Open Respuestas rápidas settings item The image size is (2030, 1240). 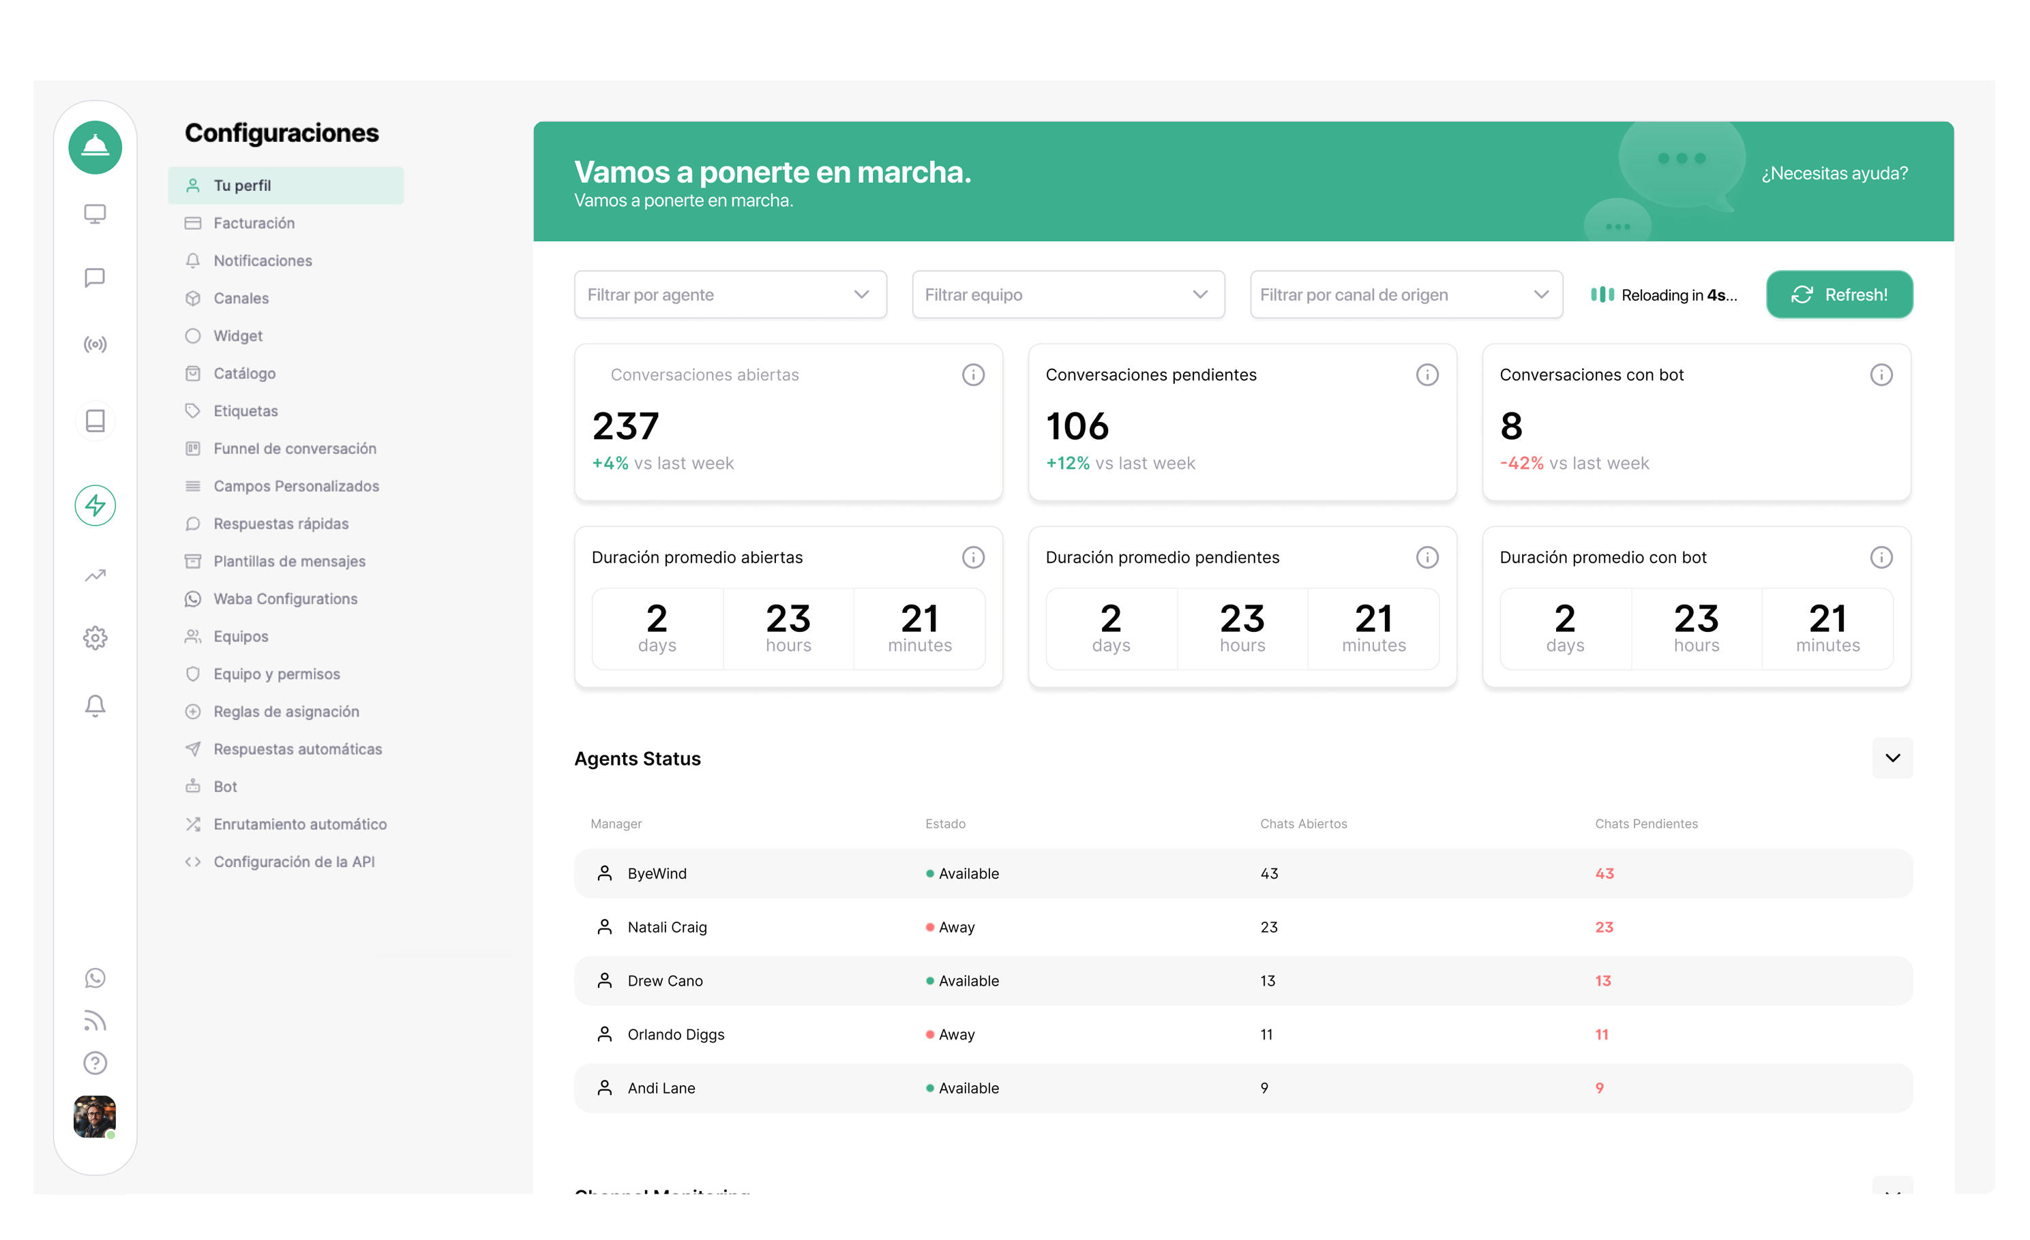(281, 524)
